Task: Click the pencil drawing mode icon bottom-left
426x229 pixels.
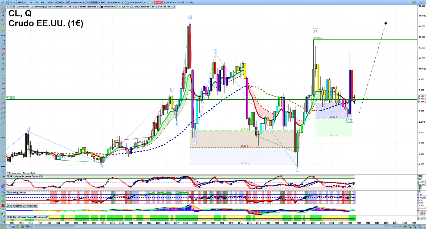Action: (x=3, y=227)
